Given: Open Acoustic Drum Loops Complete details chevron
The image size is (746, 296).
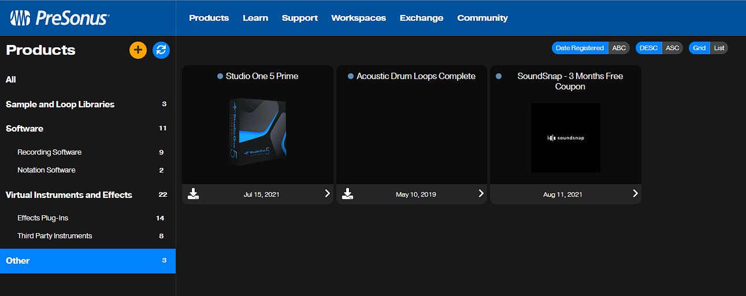Looking at the screenshot, I should pos(481,194).
